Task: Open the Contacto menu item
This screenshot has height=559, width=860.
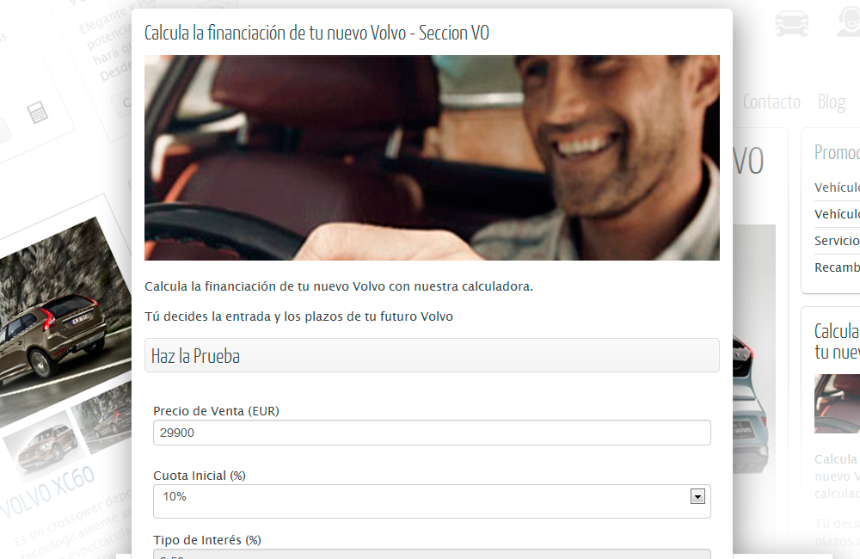Action: click(x=771, y=102)
